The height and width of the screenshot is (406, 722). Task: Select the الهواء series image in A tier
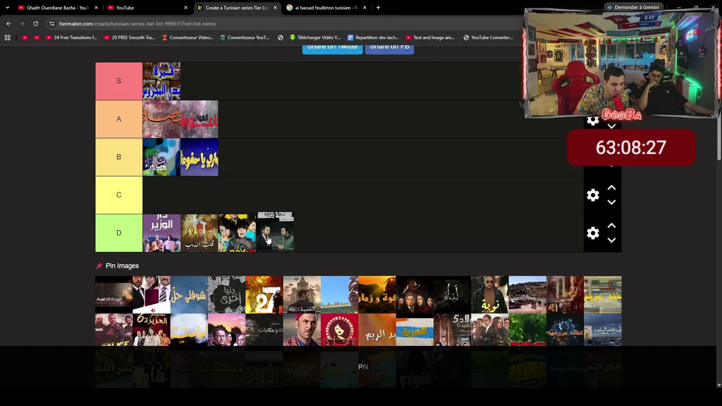199,119
